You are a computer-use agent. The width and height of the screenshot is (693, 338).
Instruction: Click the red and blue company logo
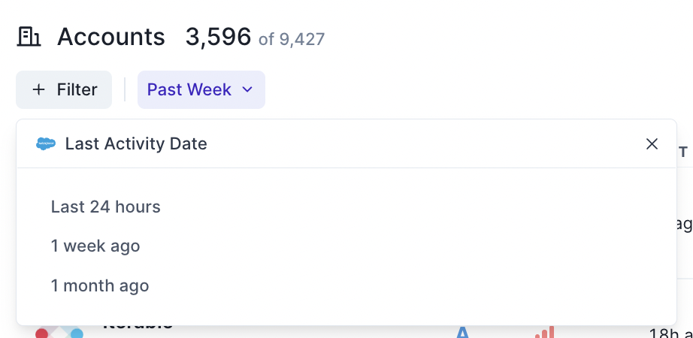(59, 331)
